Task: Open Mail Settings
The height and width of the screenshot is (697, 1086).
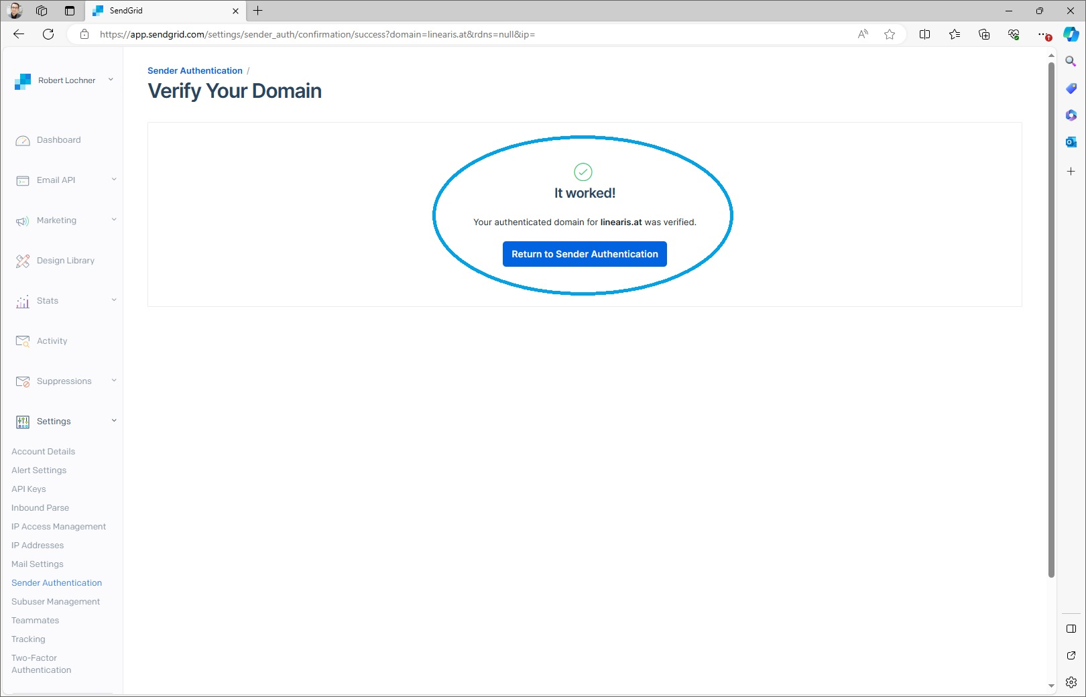Action: [x=38, y=564]
